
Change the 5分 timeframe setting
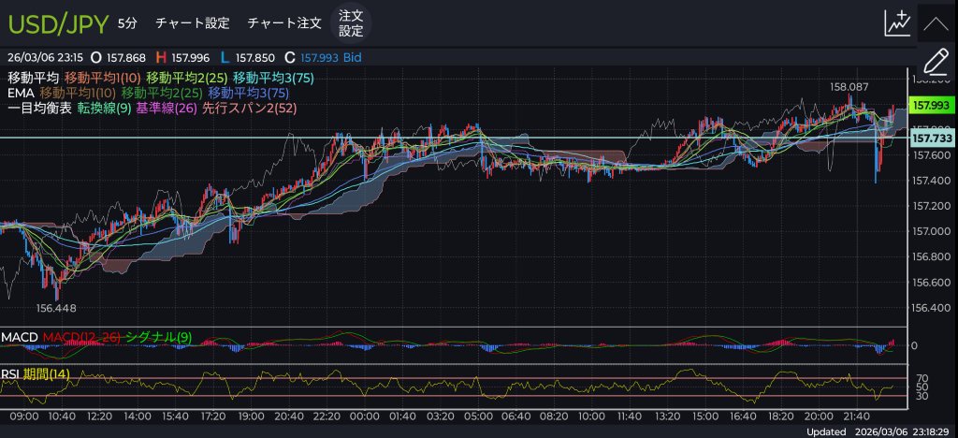pyautogui.click(x=127, y=22)
